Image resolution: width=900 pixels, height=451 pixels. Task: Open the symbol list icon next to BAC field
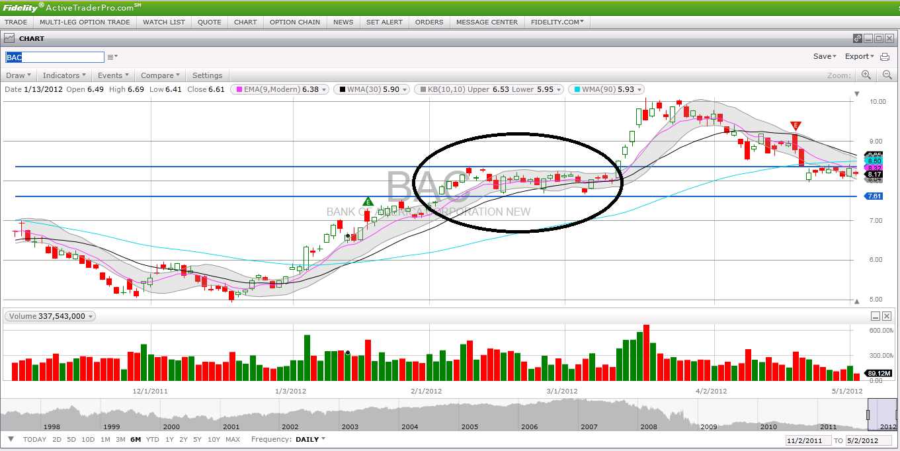point(112,57)
